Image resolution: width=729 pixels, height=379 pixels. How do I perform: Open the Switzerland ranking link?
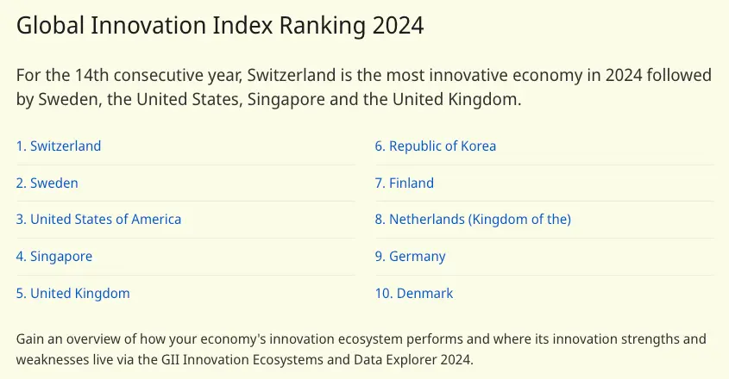coord(59,146)
